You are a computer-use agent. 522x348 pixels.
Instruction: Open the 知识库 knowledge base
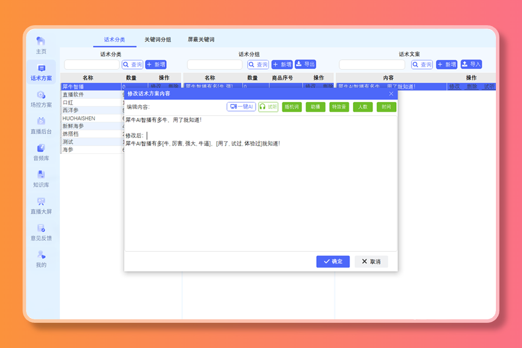click(41, 175)
